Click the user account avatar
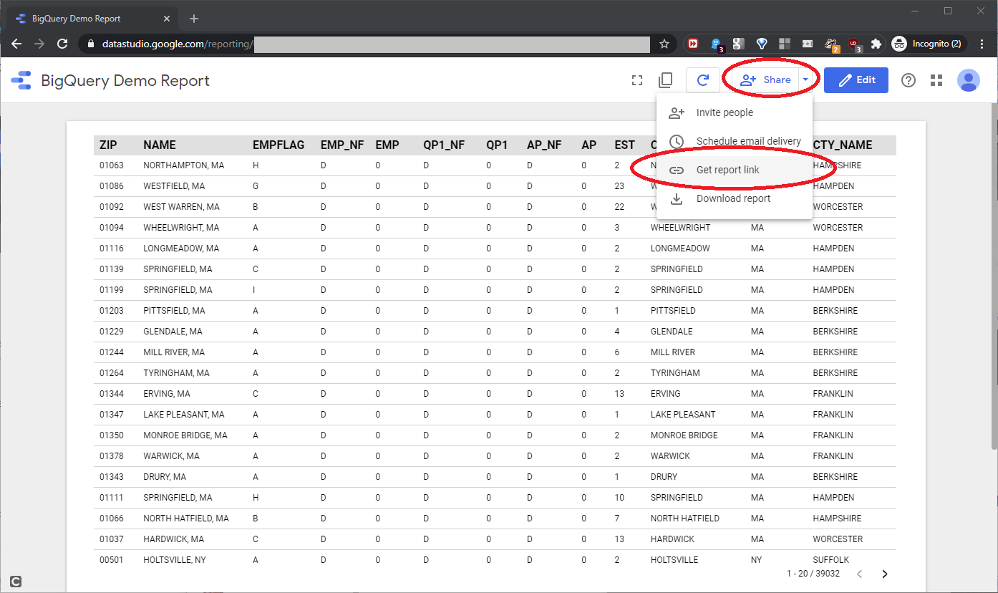The height and width of the screenshot is (593, 998). coord(969,80)
